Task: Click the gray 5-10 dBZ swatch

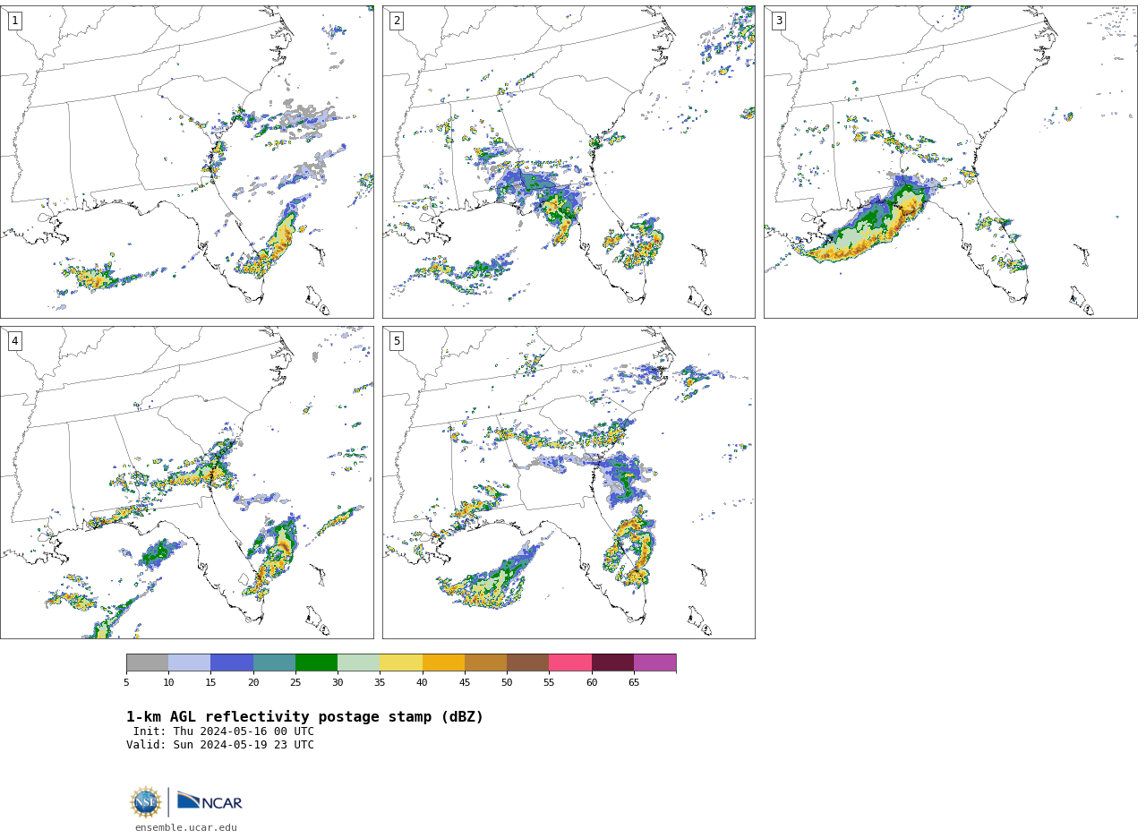Action: click(147, 663)
